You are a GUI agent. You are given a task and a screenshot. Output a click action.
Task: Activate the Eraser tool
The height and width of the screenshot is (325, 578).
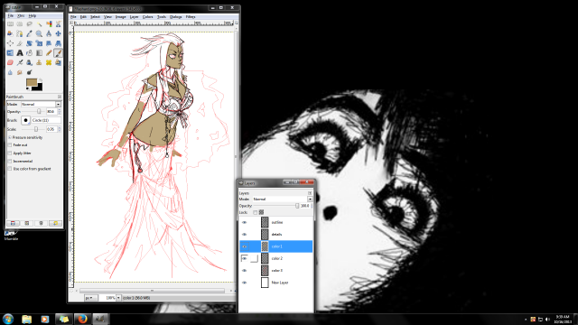(10, 62)
